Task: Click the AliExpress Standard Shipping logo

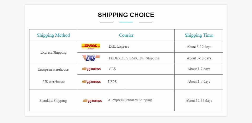Action: (x=92, y=101)
